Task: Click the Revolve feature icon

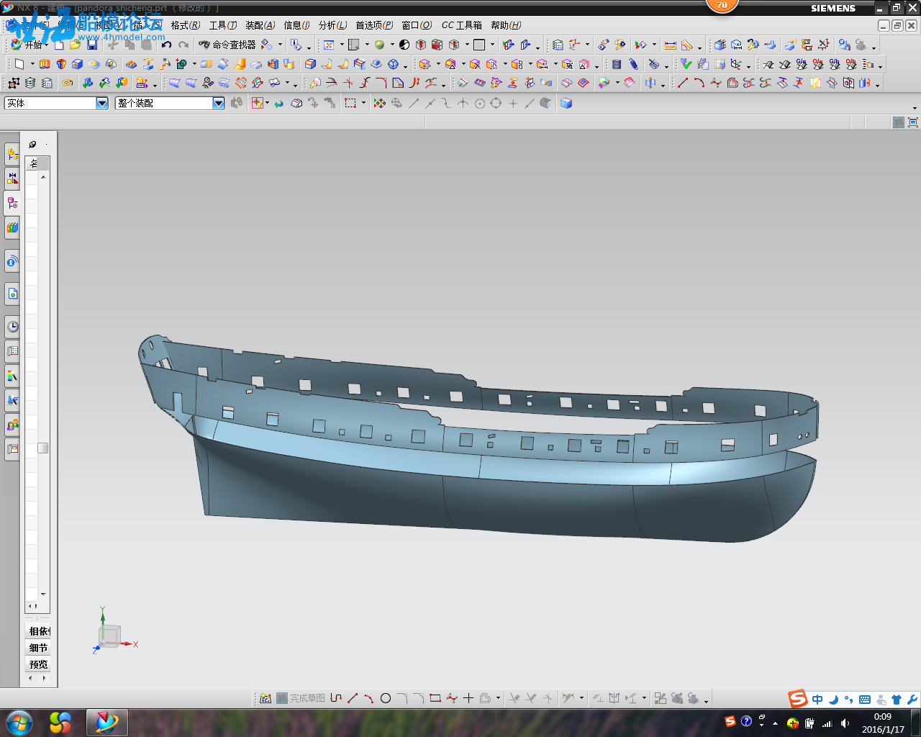Action: tap(61, 64)
